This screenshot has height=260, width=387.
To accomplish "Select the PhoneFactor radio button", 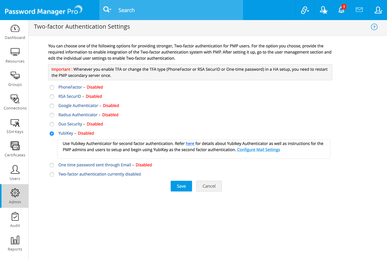I will tap(52, 87).
